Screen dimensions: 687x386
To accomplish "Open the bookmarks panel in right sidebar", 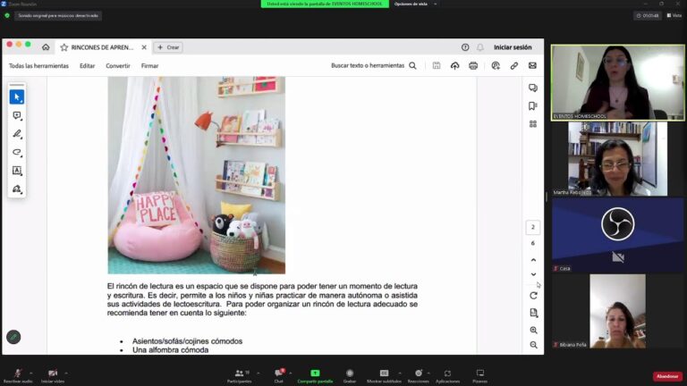I will pos(533,106).
